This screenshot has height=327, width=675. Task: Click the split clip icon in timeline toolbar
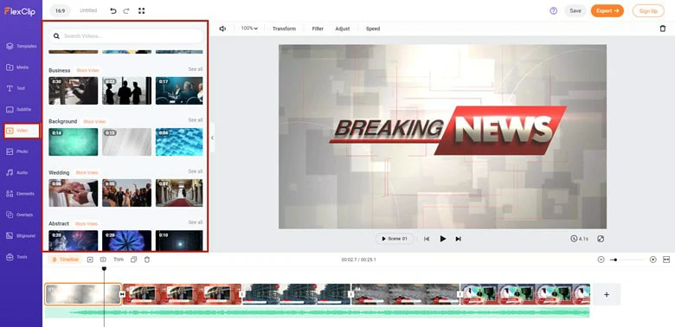[x=103, y=260]
